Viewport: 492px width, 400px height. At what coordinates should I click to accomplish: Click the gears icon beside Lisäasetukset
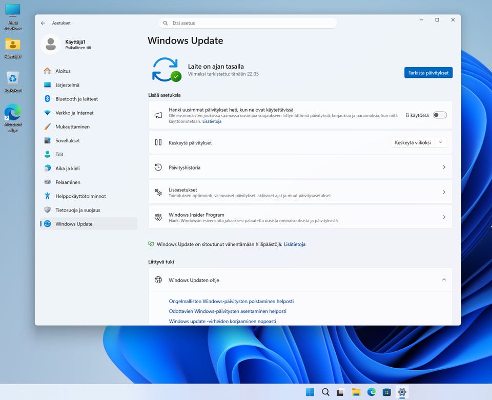tap(158, 192)
